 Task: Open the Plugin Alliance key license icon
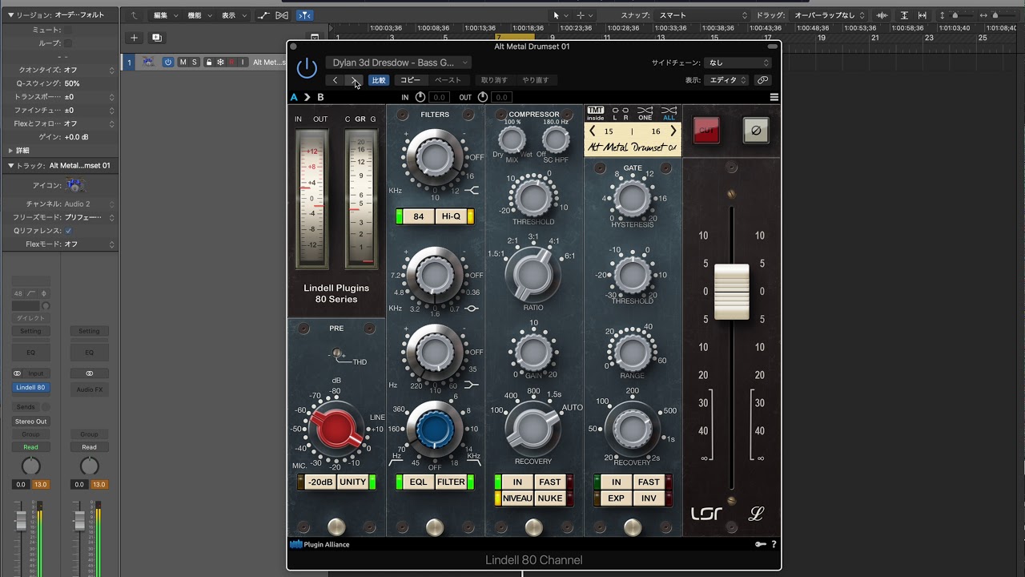coord(761,544)
